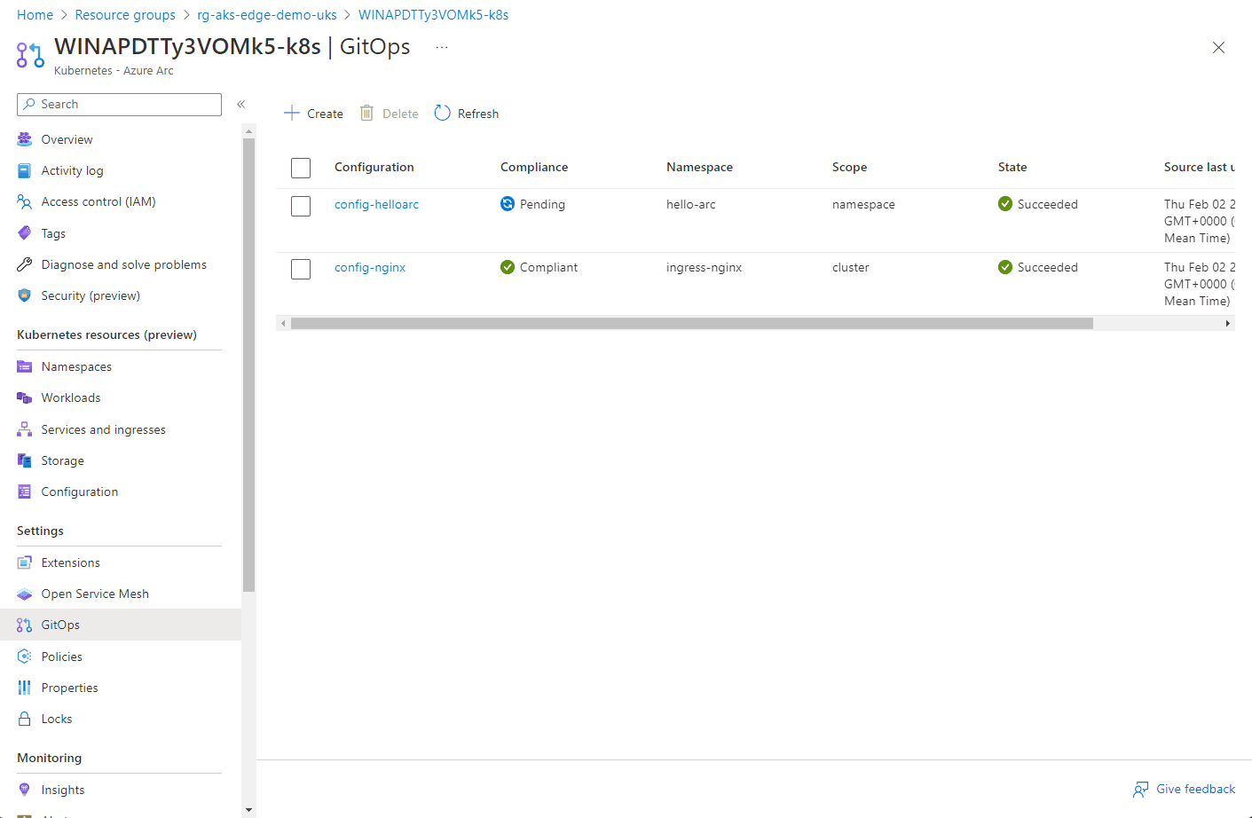The image size is (1252, 818).
Task: Go to Home breadcrumb
Action: pyautogui.click(x=35, y=15)
